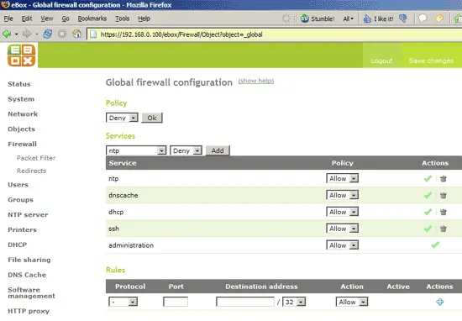Open Status in the sidebar
Image resolution: width=462 pixels, height=321 pixels.
pos(19,84)
